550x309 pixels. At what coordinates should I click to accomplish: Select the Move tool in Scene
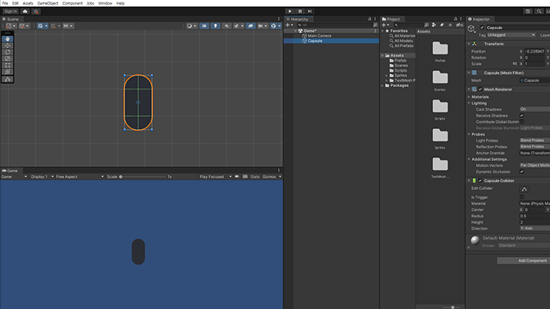8,46
